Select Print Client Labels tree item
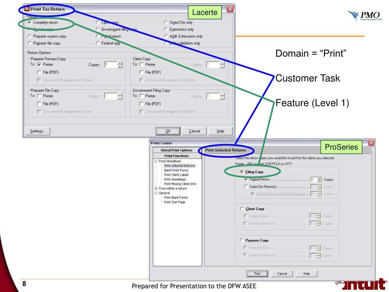The height and width of the screenshot is (292, 389). point(176,175)
